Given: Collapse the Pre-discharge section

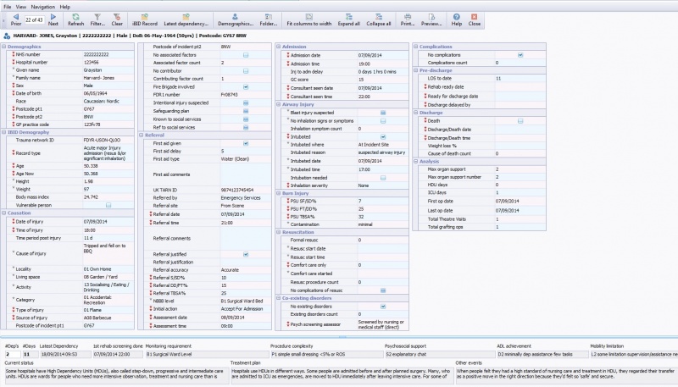Looking at the screenshot, I should [x=415, y=70].
